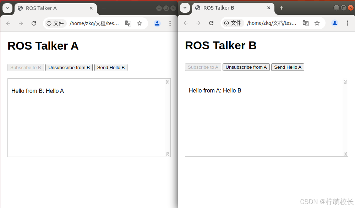The height and width of the screenshot is (208, 355).
Task: Click the translate icon in Talker A address bar
Action: [x=128, y=23]
